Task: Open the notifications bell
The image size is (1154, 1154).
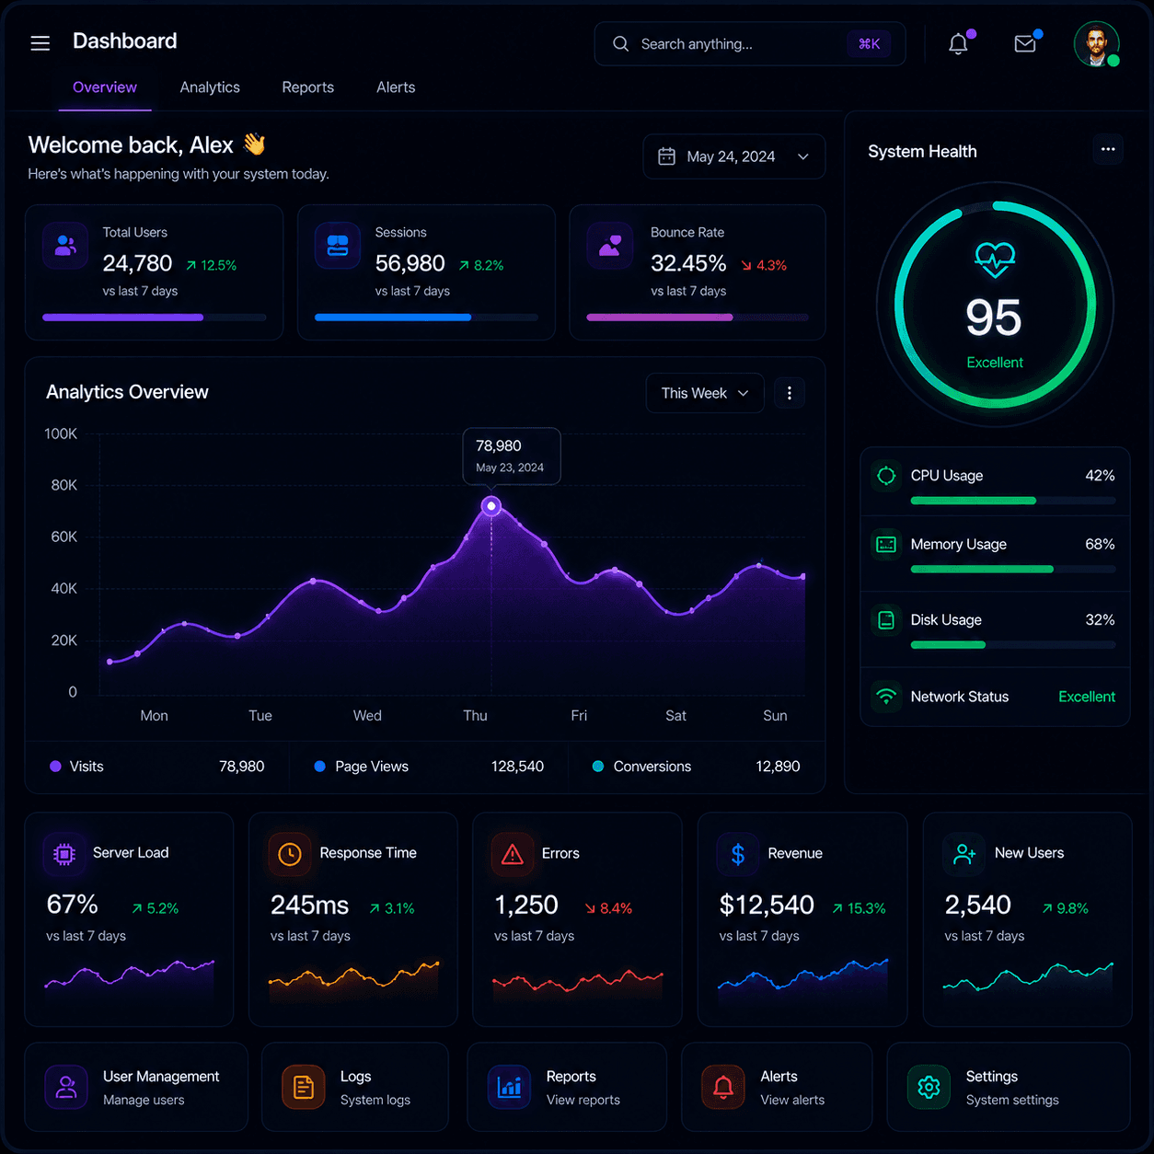Action: (x=958, y=43)
